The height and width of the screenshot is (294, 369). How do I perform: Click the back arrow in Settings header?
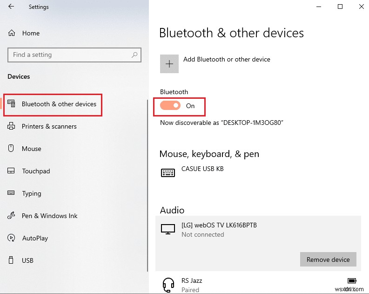click(x=11, y=7)
